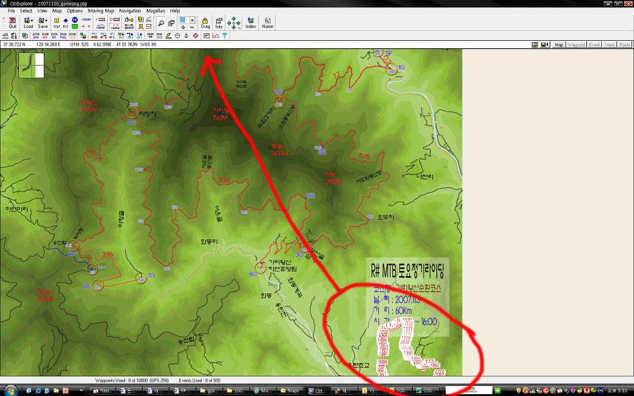Click the compass NMEA moving map icon
The width and height of the screenshot is (634, 396).
click(168, 35)
